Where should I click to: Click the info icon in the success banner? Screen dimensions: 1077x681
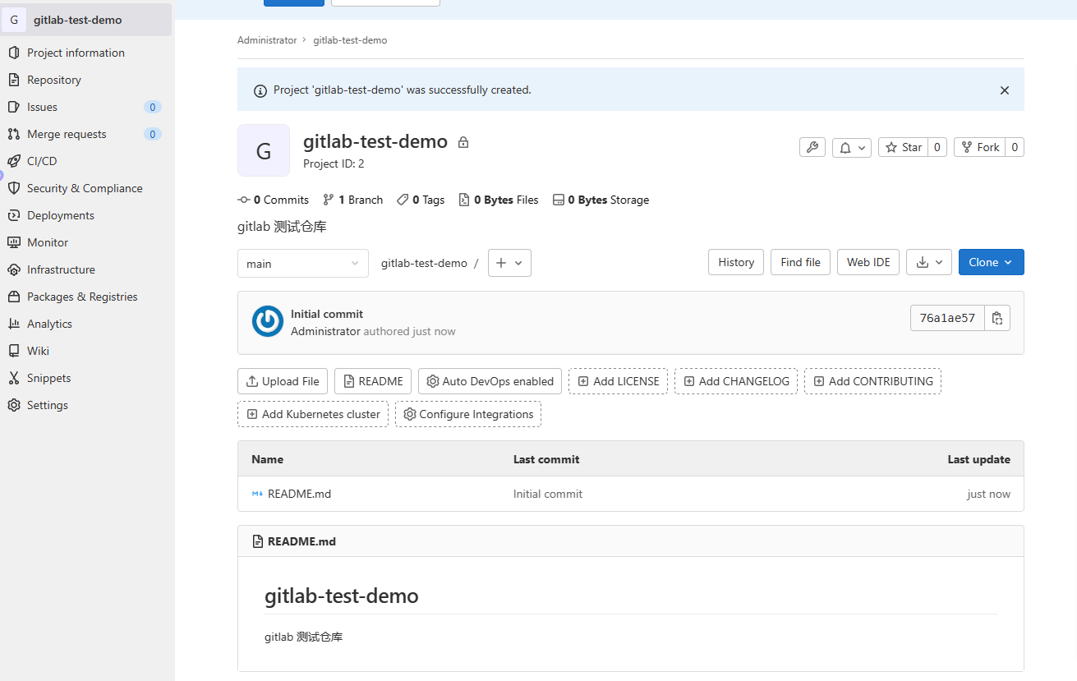(260, 90)
